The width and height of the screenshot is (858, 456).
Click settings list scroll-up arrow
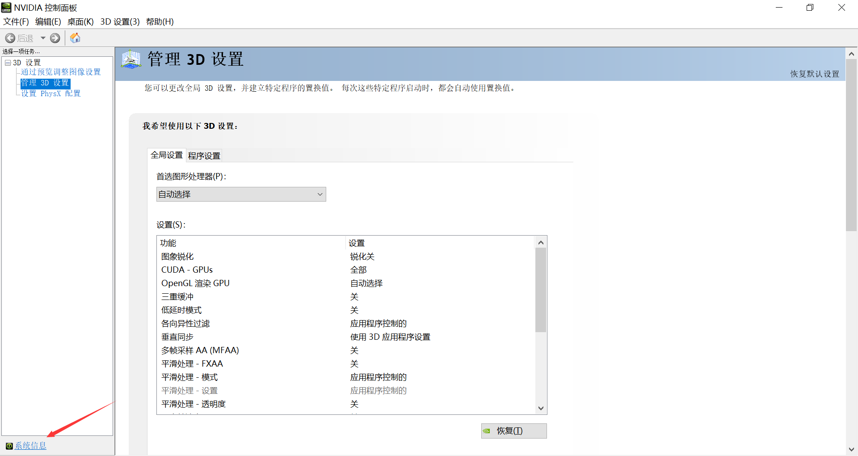(x=541, y=242)
